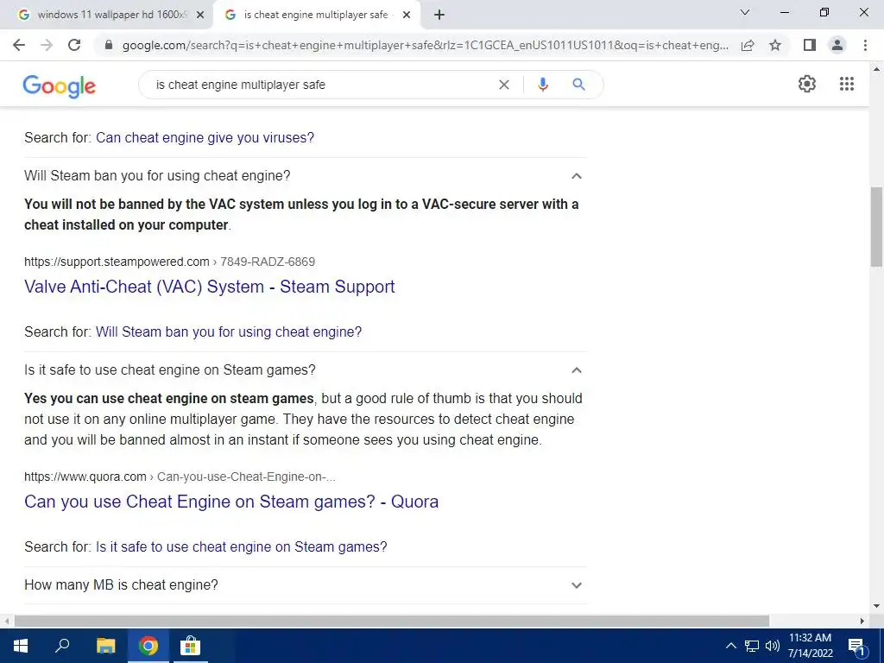The width and height of the screenshot is (884, 663).
Task: Search for Will Steam ban you link
Action: click(x=228, y=331)
